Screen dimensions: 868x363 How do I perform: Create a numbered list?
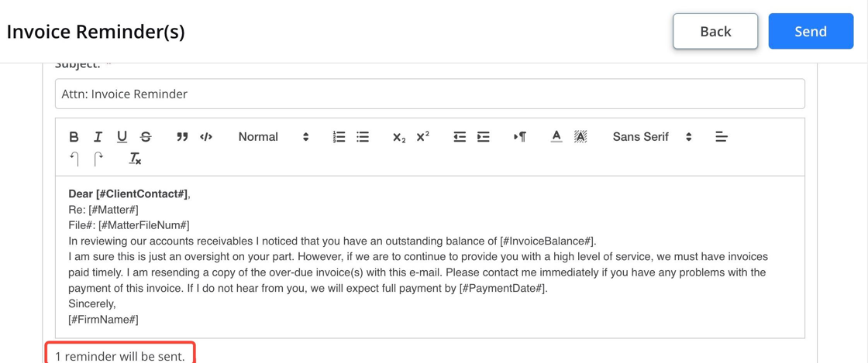click(339, 137)
